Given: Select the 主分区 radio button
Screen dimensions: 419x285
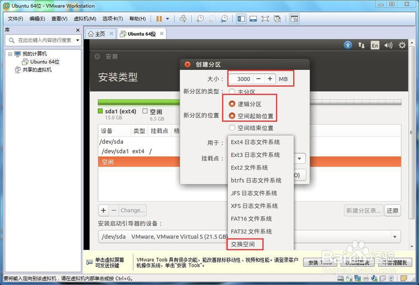Looking at the screenshot, I should 232,92.
